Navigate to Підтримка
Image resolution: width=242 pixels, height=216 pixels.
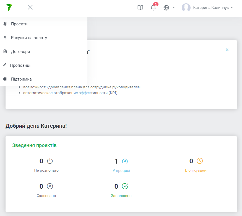[x=21, y=79]
